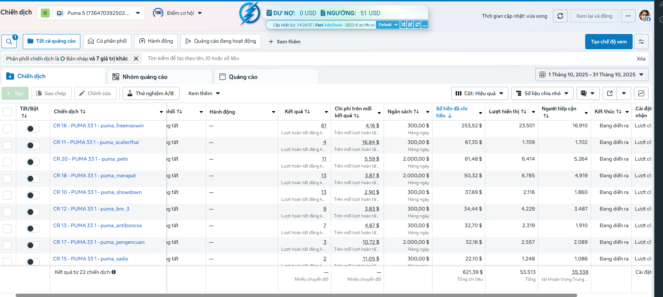Select the Quảng cáo đang hoạt động view
The height and width of the screenshot is (297, 663).
coord(220,41)
